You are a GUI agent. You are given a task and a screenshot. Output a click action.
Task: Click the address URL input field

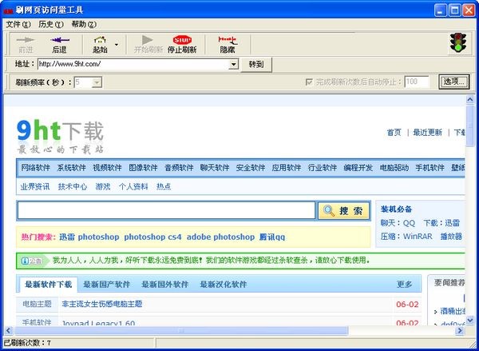134,64
